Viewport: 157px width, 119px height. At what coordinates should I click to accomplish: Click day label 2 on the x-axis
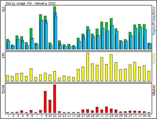point(13,116)
